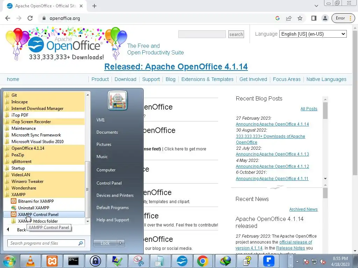Open Control Panel from Start menu
Screen dimensions: 358x268
[x=109, y=183]
